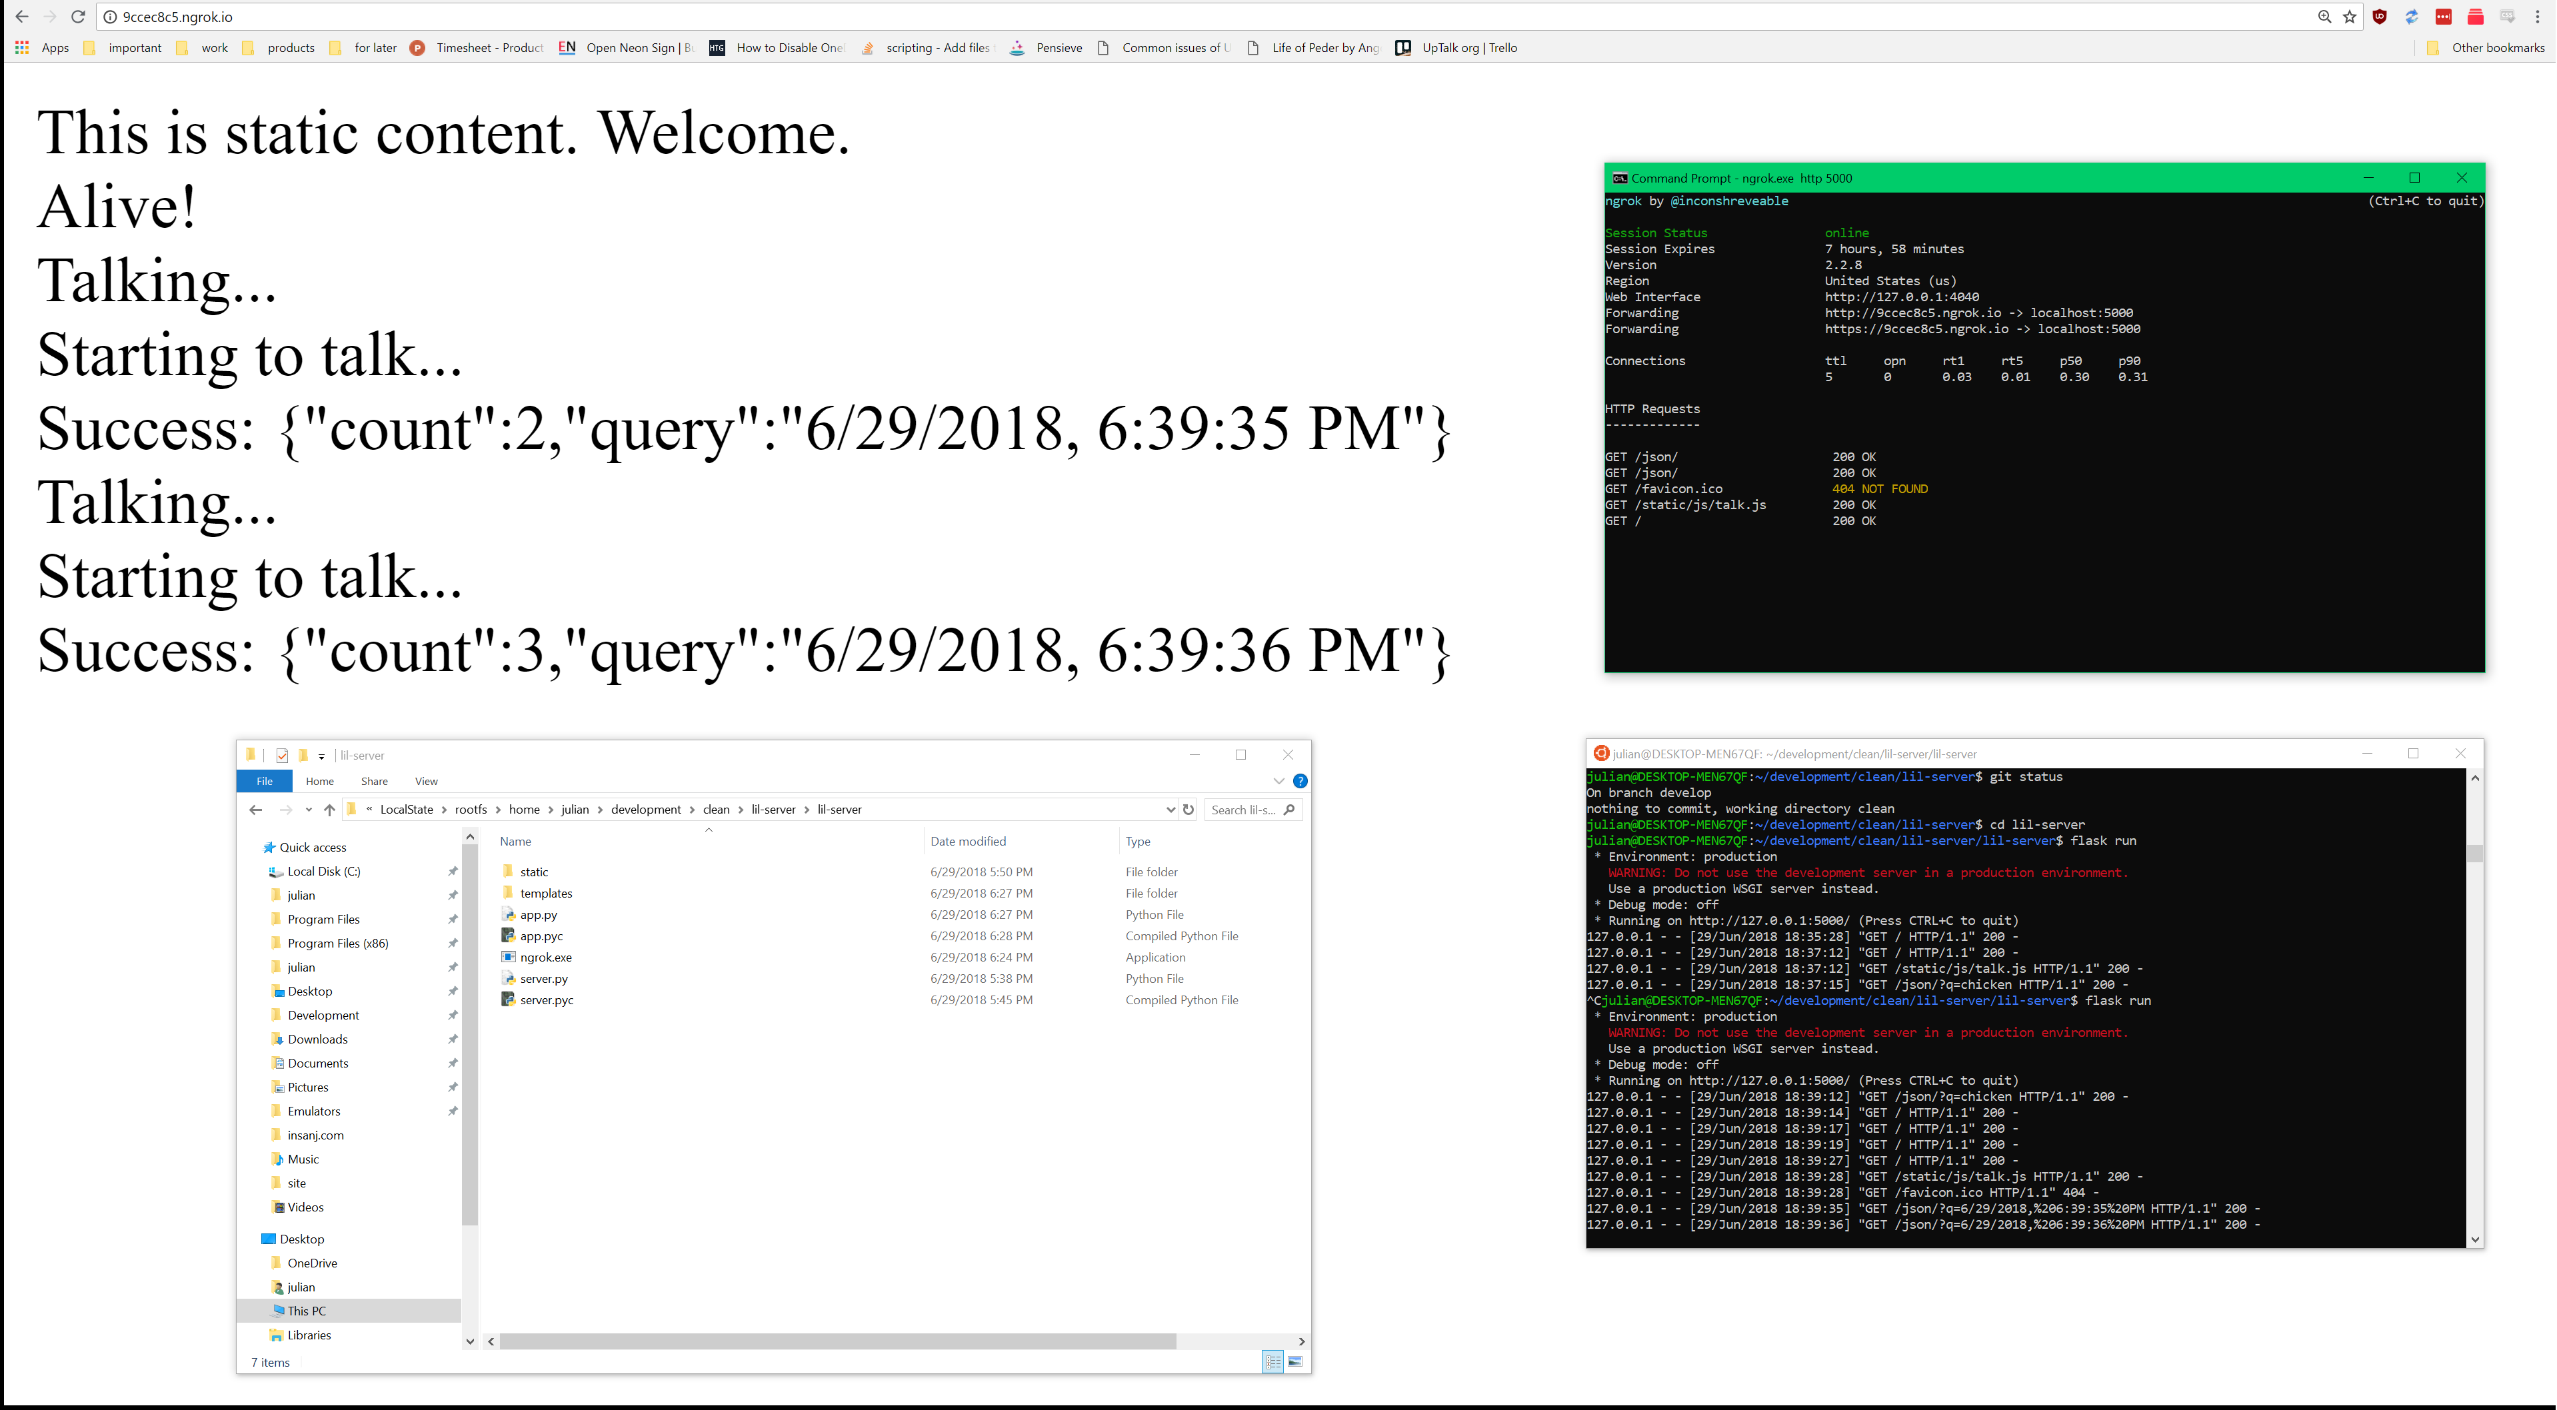Click the Properties checkmark in quick access toolbar

coord(282,755)
